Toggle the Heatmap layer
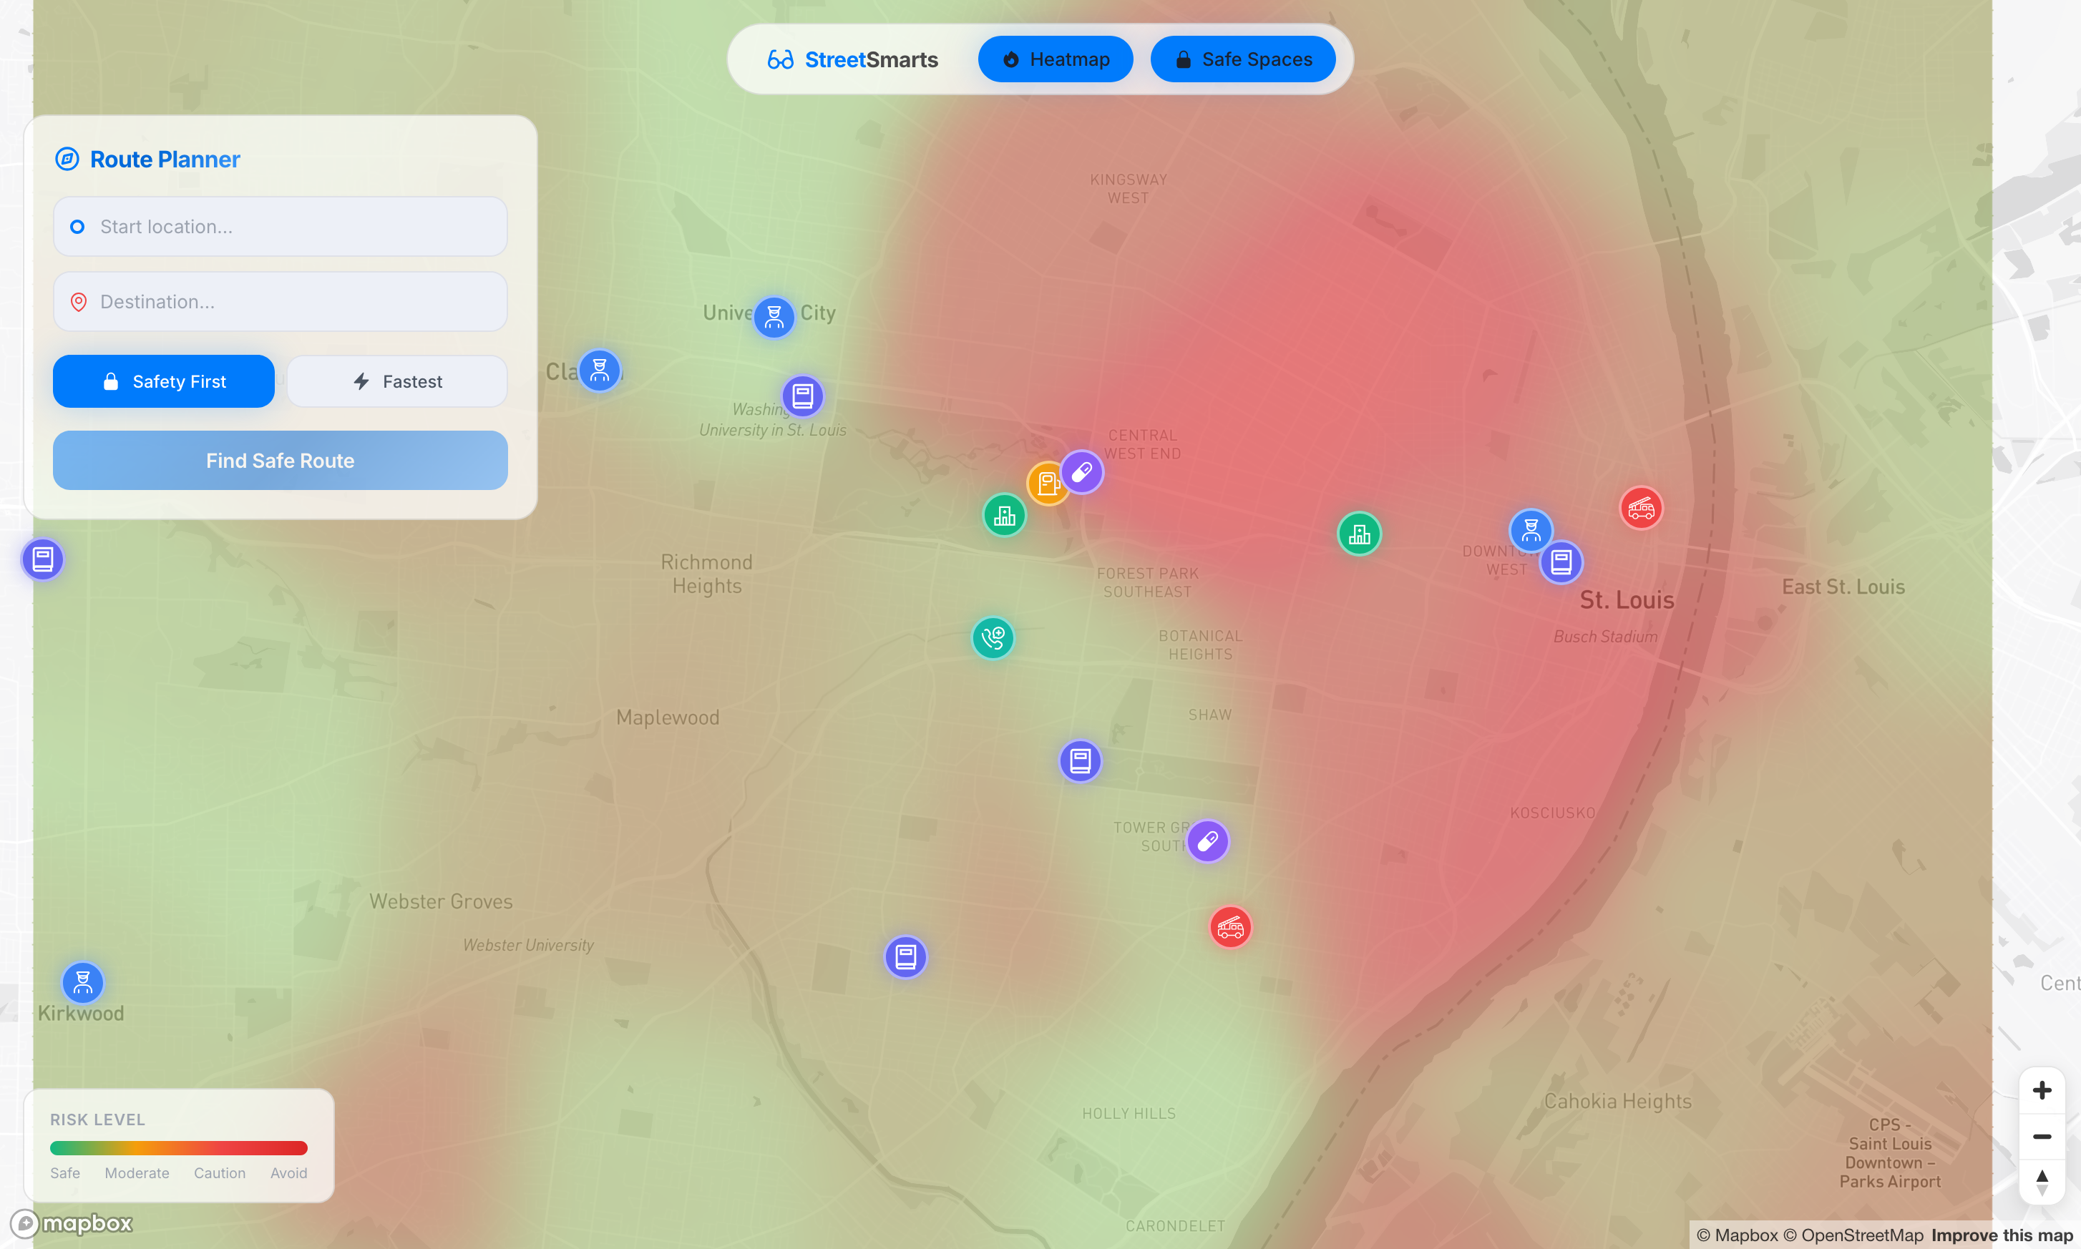Image resolution: width=2081 pixels, height=1249 pixels. [x=1055, y=59]
